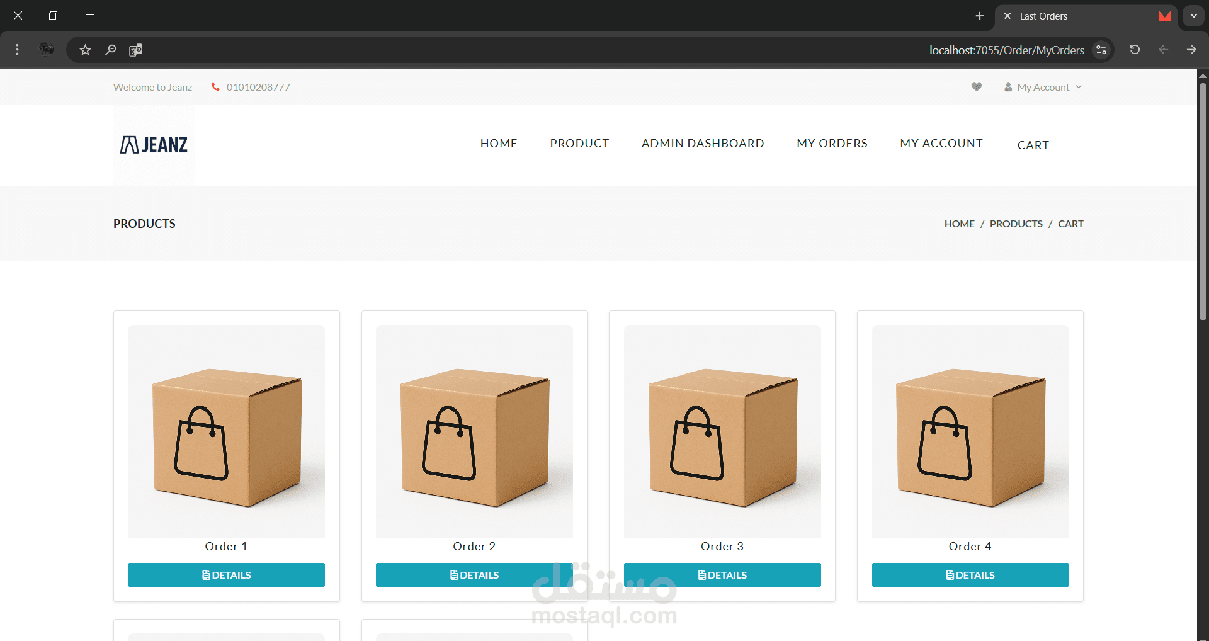The height and width of the screenshot is (641, 1209).
Task: Follow the HOME breadcrumb link
Action: tap(959, 224)
